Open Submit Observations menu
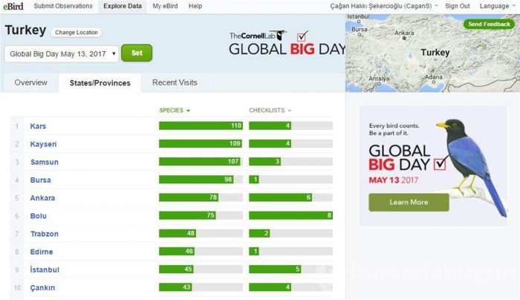Screen dimensions: 520x300 click(63, 6)
